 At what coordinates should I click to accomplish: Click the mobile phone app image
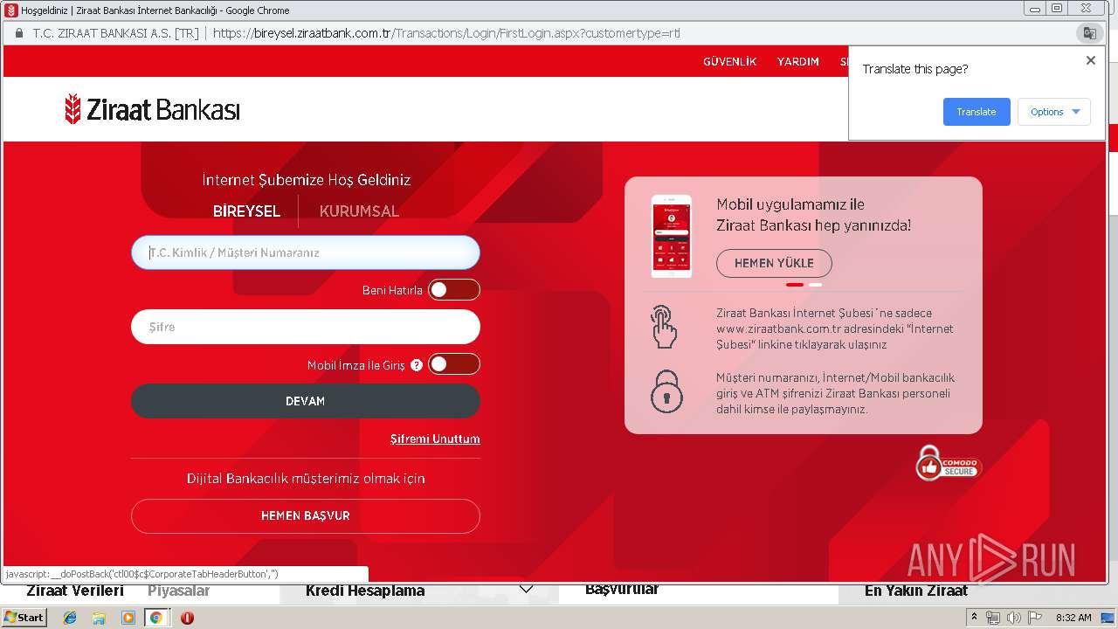point(671,236)
